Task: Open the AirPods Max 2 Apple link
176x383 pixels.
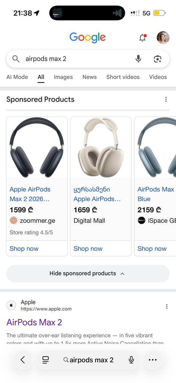Action: 34,322
